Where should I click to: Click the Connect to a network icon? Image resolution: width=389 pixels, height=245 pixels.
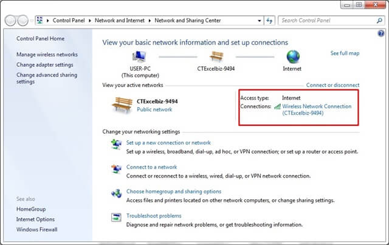[116, 169]
